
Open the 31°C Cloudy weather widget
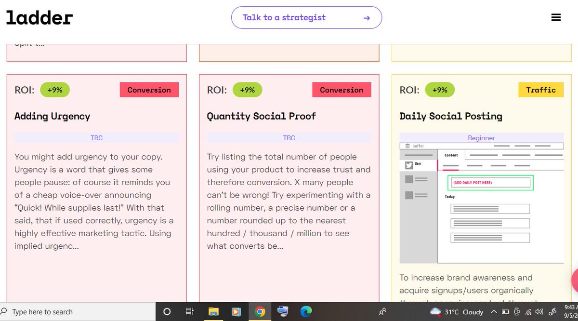(457, 312)
